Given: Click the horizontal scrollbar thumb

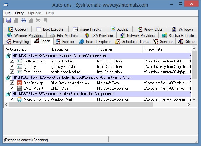Looking at the screenshot, I should pyautogui.click(x=81, y=105).
